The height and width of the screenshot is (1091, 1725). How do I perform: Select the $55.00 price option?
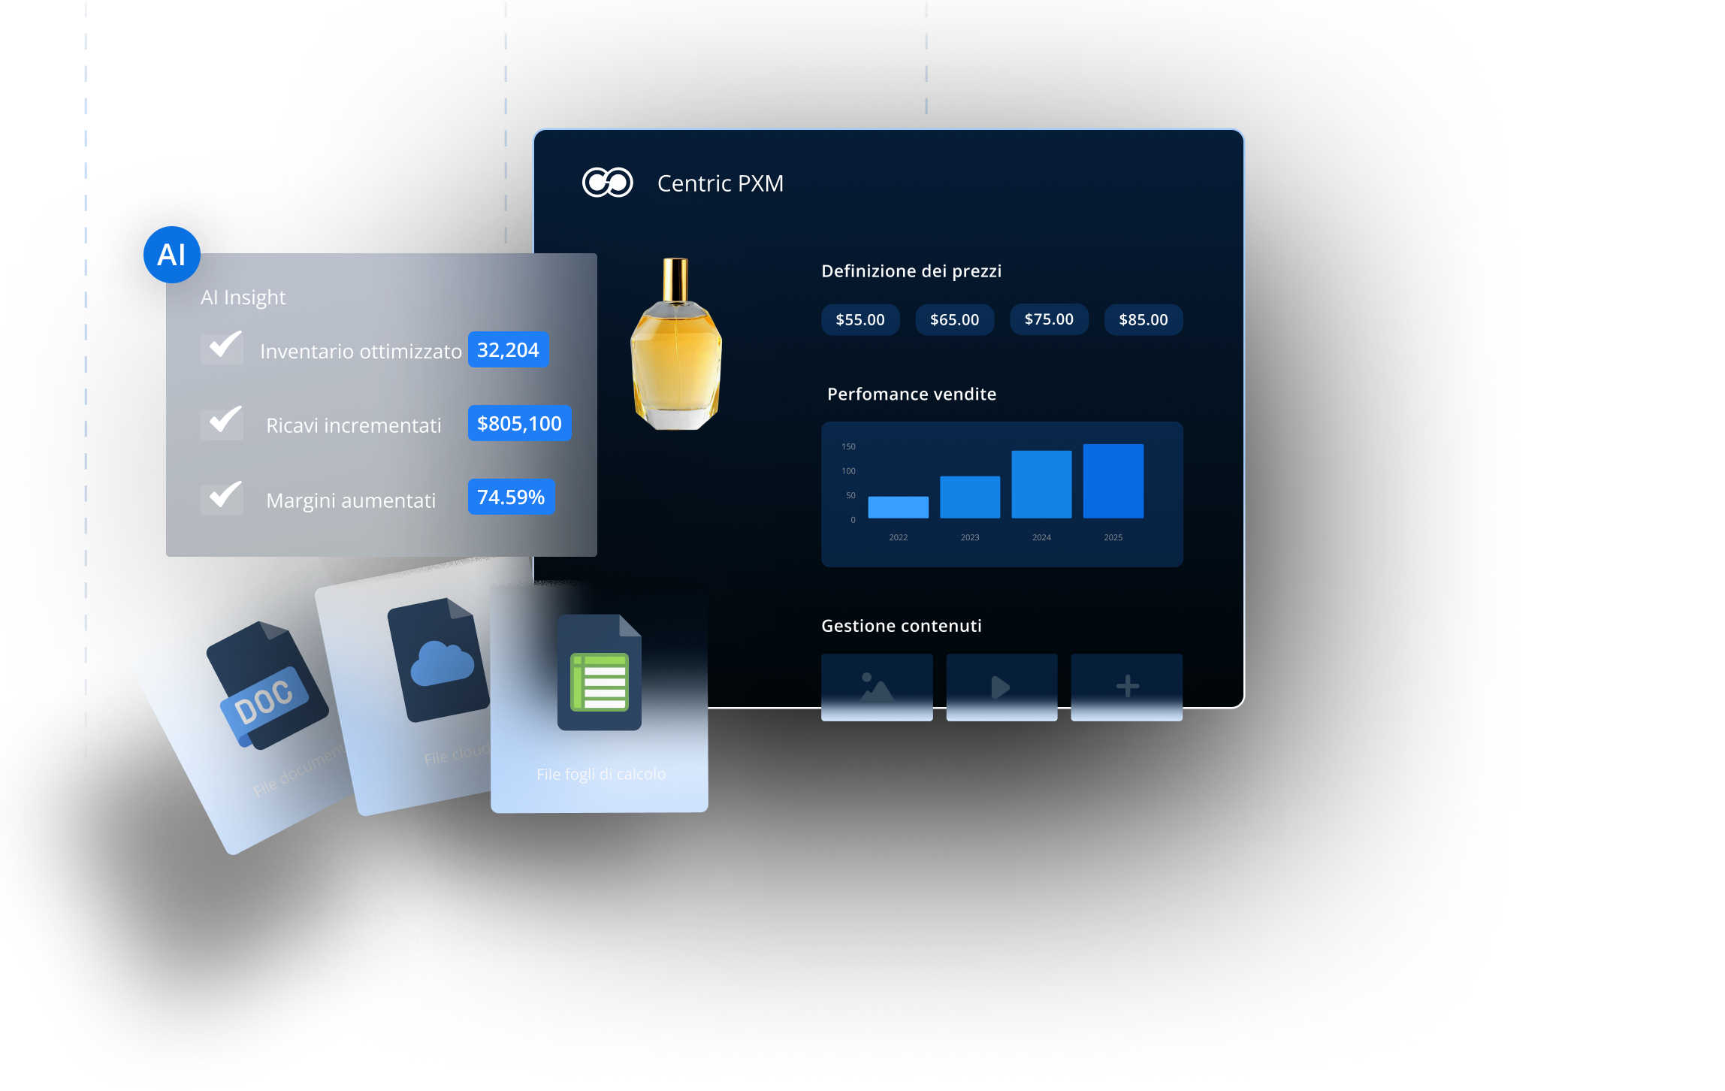pos(859,319)
